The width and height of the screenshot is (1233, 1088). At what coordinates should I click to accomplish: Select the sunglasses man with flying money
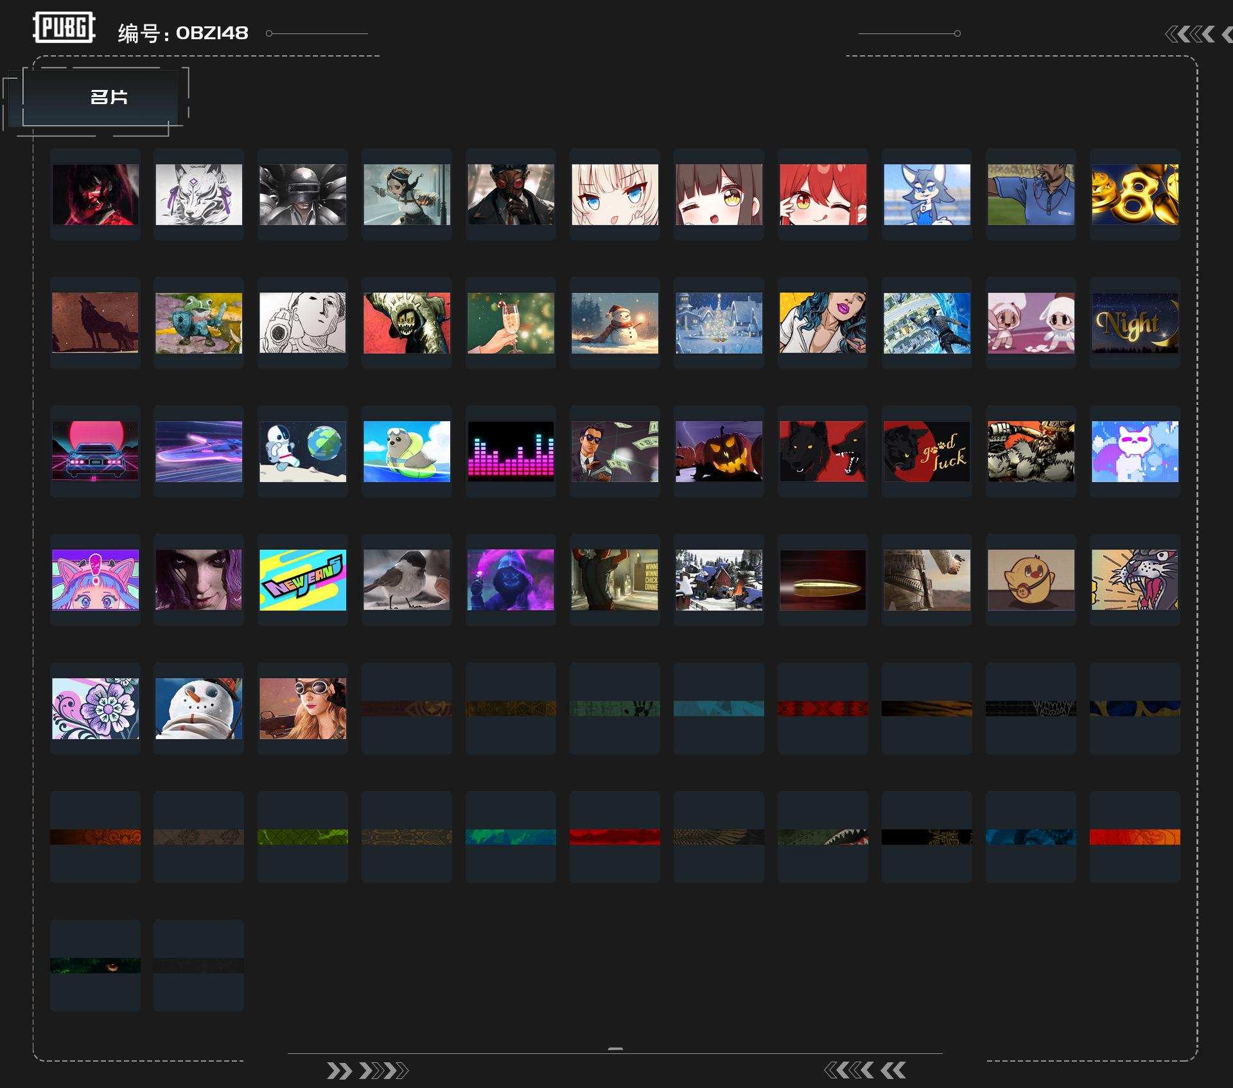pos(615,451)
